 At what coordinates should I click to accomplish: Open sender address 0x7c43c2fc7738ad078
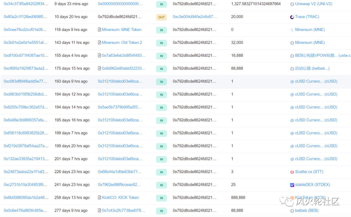coord(123,211)
